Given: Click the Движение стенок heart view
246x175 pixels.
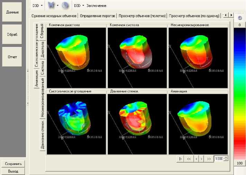Looking at the screenshot, I should click(x=137, y=124).
